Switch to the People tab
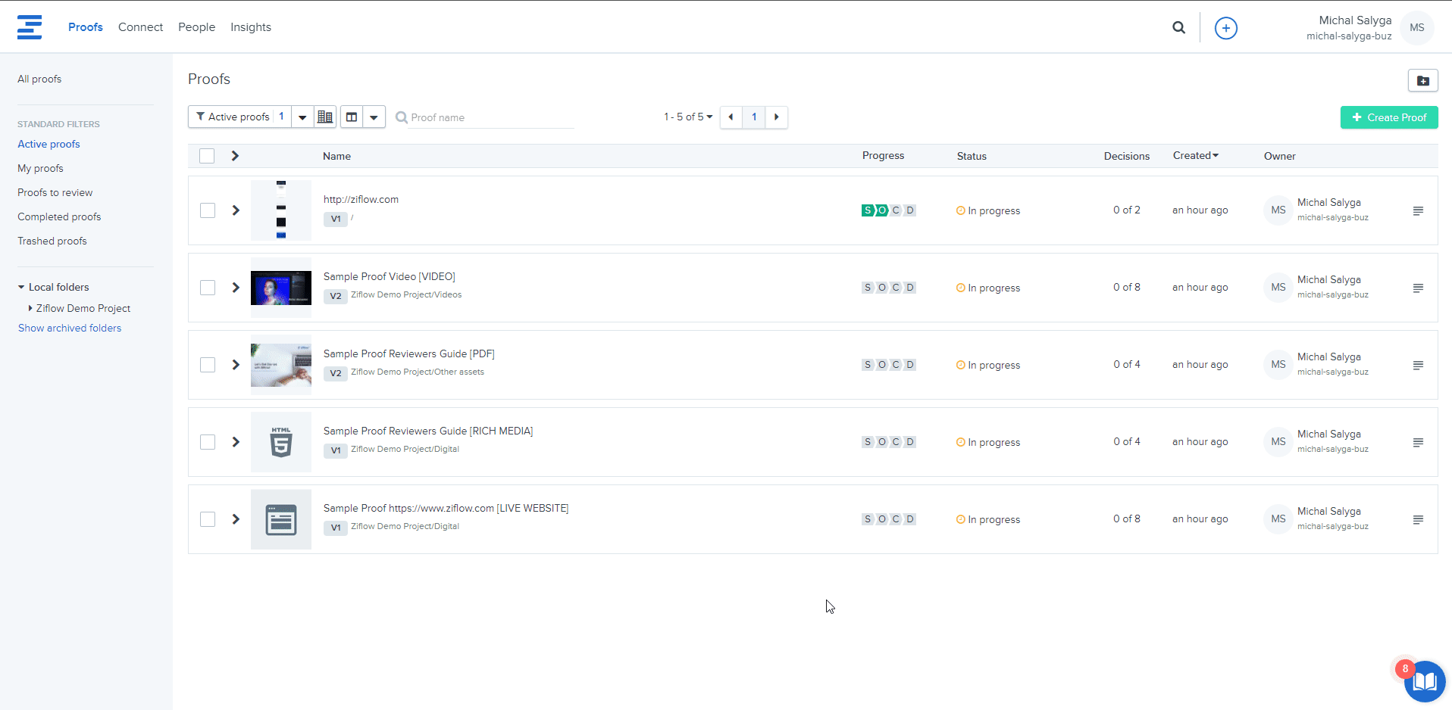Image resolution: width=1452 pixels, height=710 pixels. click(x=196, y=27)
